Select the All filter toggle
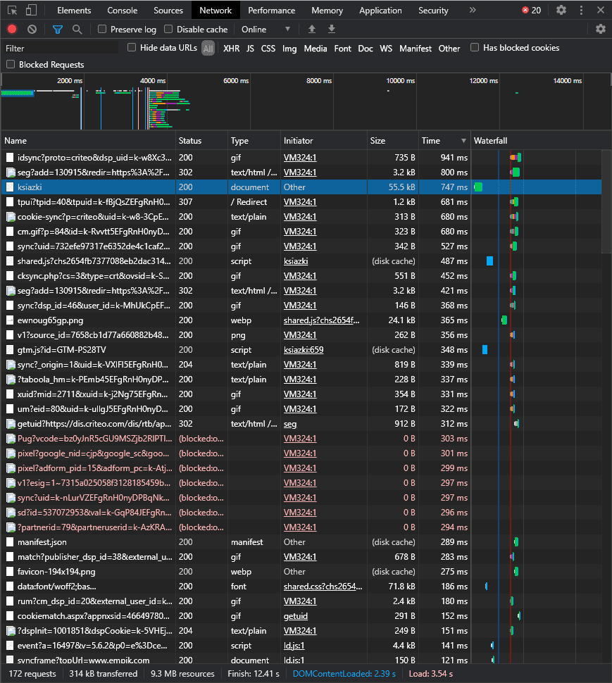612x683 pixels. coord(208,49)
